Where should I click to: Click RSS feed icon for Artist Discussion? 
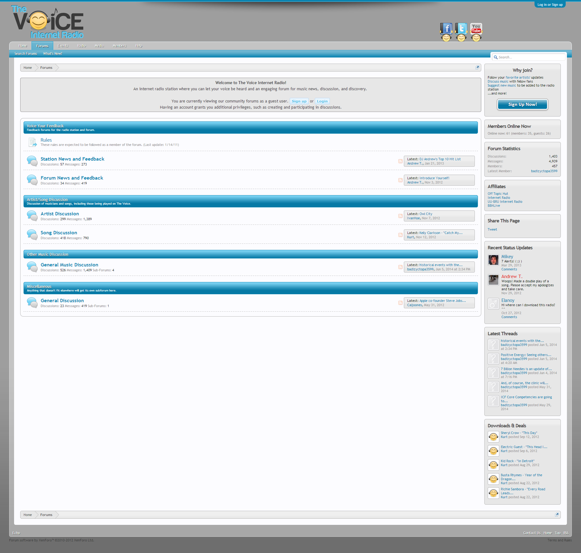[x=400, y=216]
